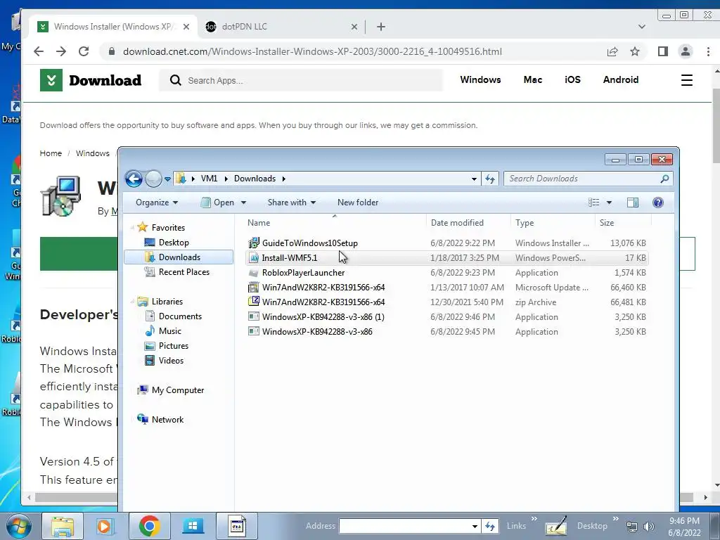Change your view icon in Explorer
The width and height of the screenshot is (720, 540).
[x=593, y=202]
